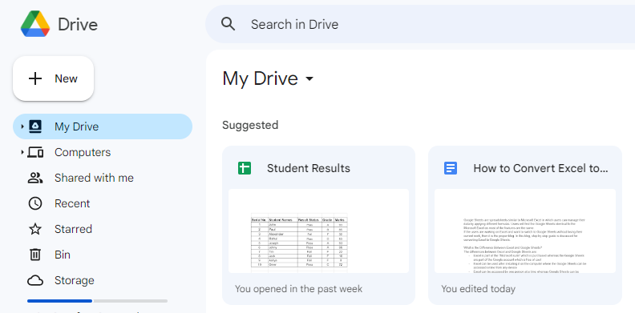Click the New button

click(54, 78)
